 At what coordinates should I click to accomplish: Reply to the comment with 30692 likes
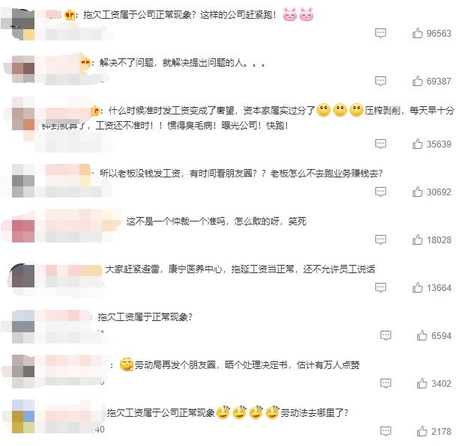click(381, 192)
